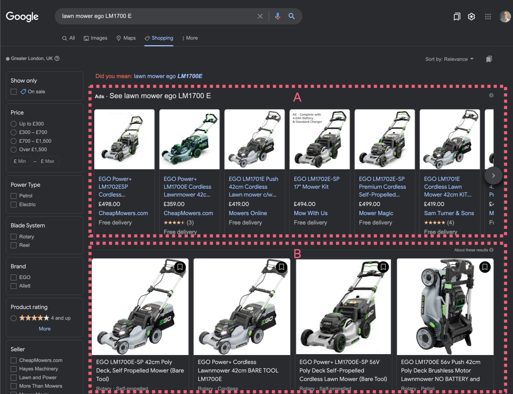The width and height of the screenshot is (513, 394).
Task: Check the Rotary blade system
Action: tap(14, 237)
